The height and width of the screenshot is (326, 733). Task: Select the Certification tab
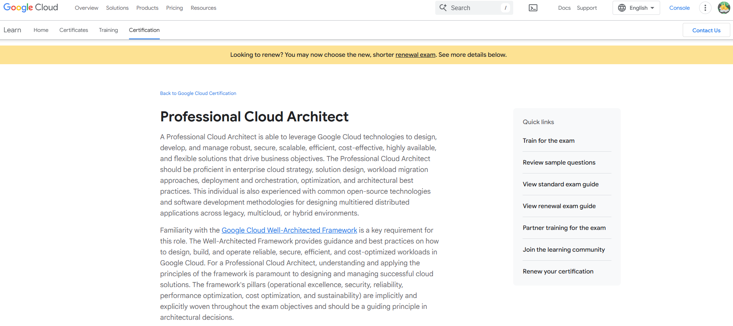tap(144, 30)
